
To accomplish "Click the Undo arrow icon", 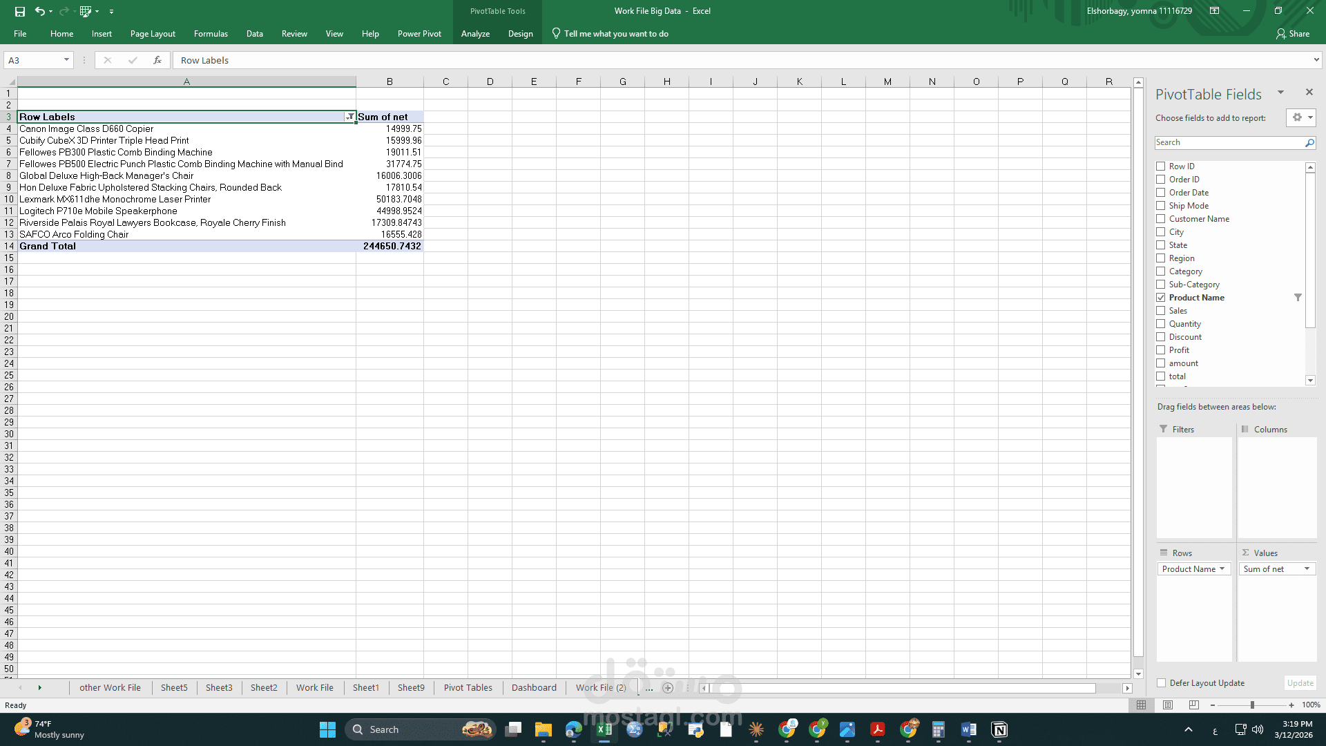I will coord(39,11).
